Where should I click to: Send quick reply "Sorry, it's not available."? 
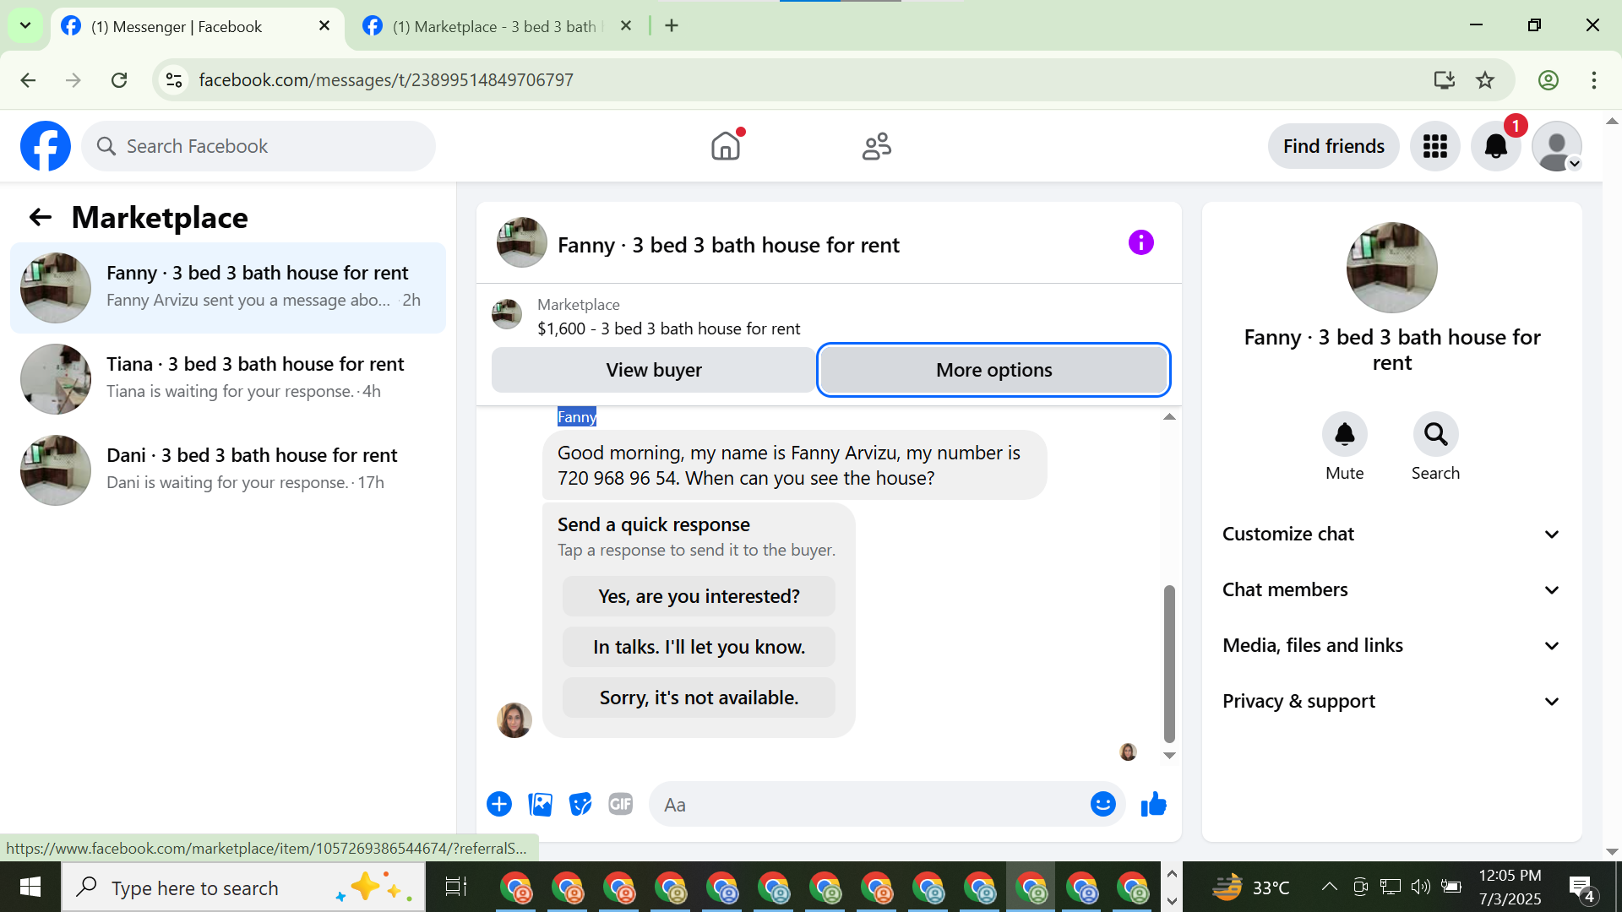click(x=699, y=698)
